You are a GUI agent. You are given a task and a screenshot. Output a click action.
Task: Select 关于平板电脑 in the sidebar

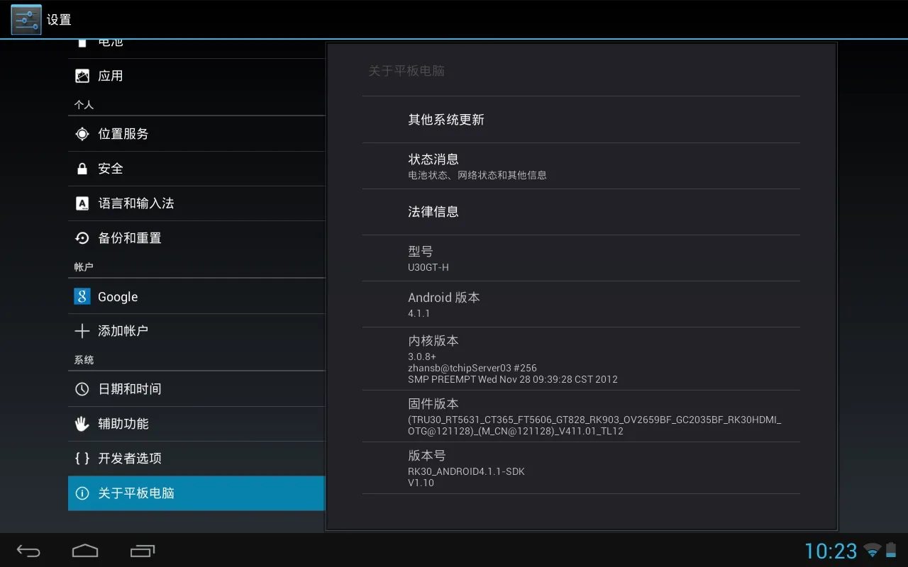point(196,493)
